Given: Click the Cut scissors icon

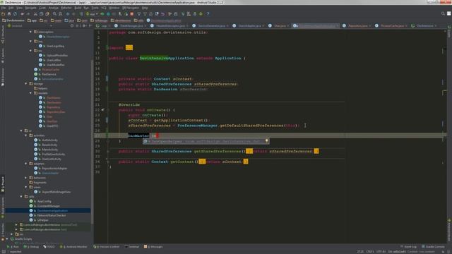Looking at the screenshot, I should pyautogui.click(x=35, y=14).
